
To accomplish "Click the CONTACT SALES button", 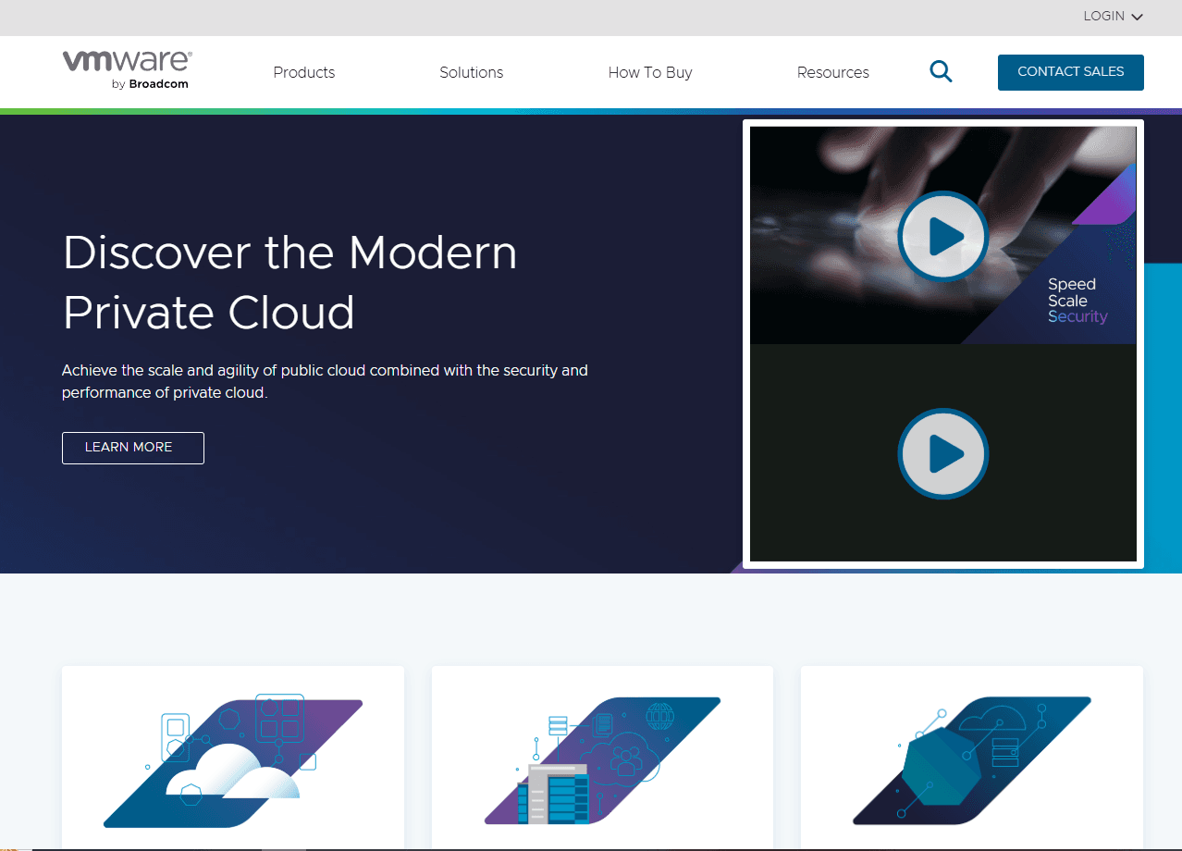I will click(x=1070, y=72).
